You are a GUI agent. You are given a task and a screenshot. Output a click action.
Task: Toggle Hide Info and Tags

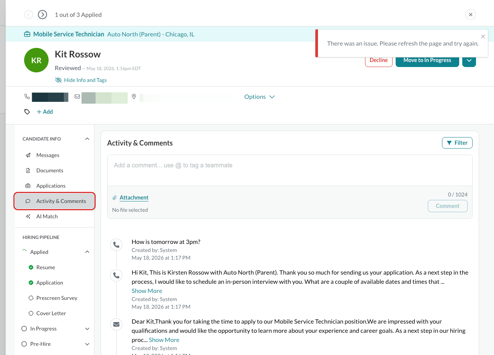[x=81, y=80]
